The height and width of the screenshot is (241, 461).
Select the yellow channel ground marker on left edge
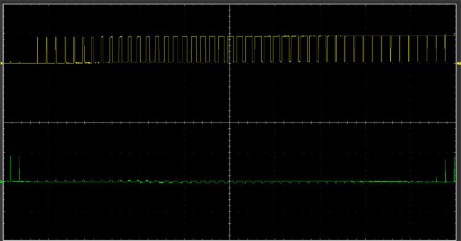coord(1,63)
